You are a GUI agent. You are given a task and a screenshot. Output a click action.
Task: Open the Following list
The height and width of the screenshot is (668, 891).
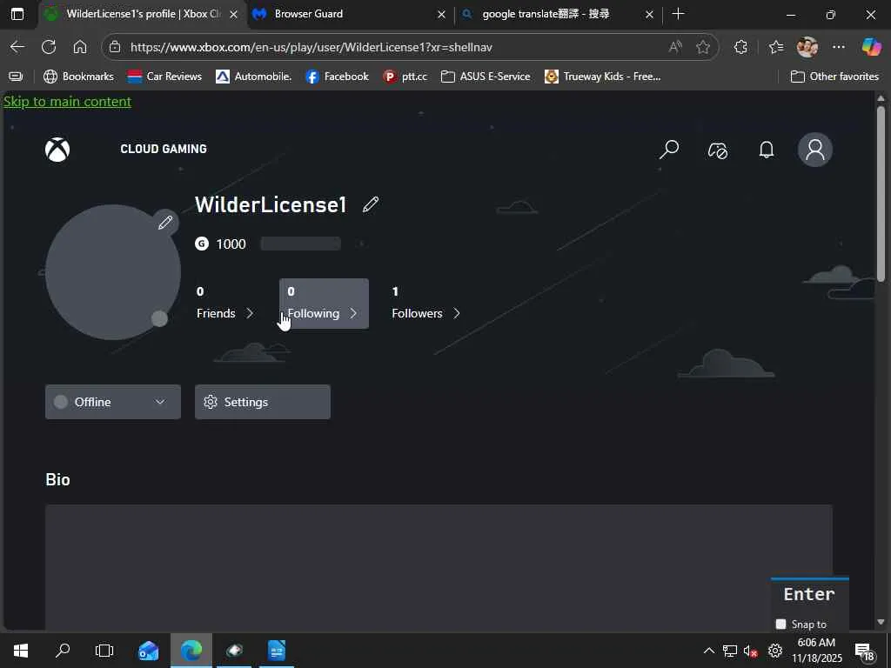coord(324,304)
